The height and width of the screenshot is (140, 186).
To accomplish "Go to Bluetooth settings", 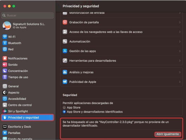I will coord(27,43).
